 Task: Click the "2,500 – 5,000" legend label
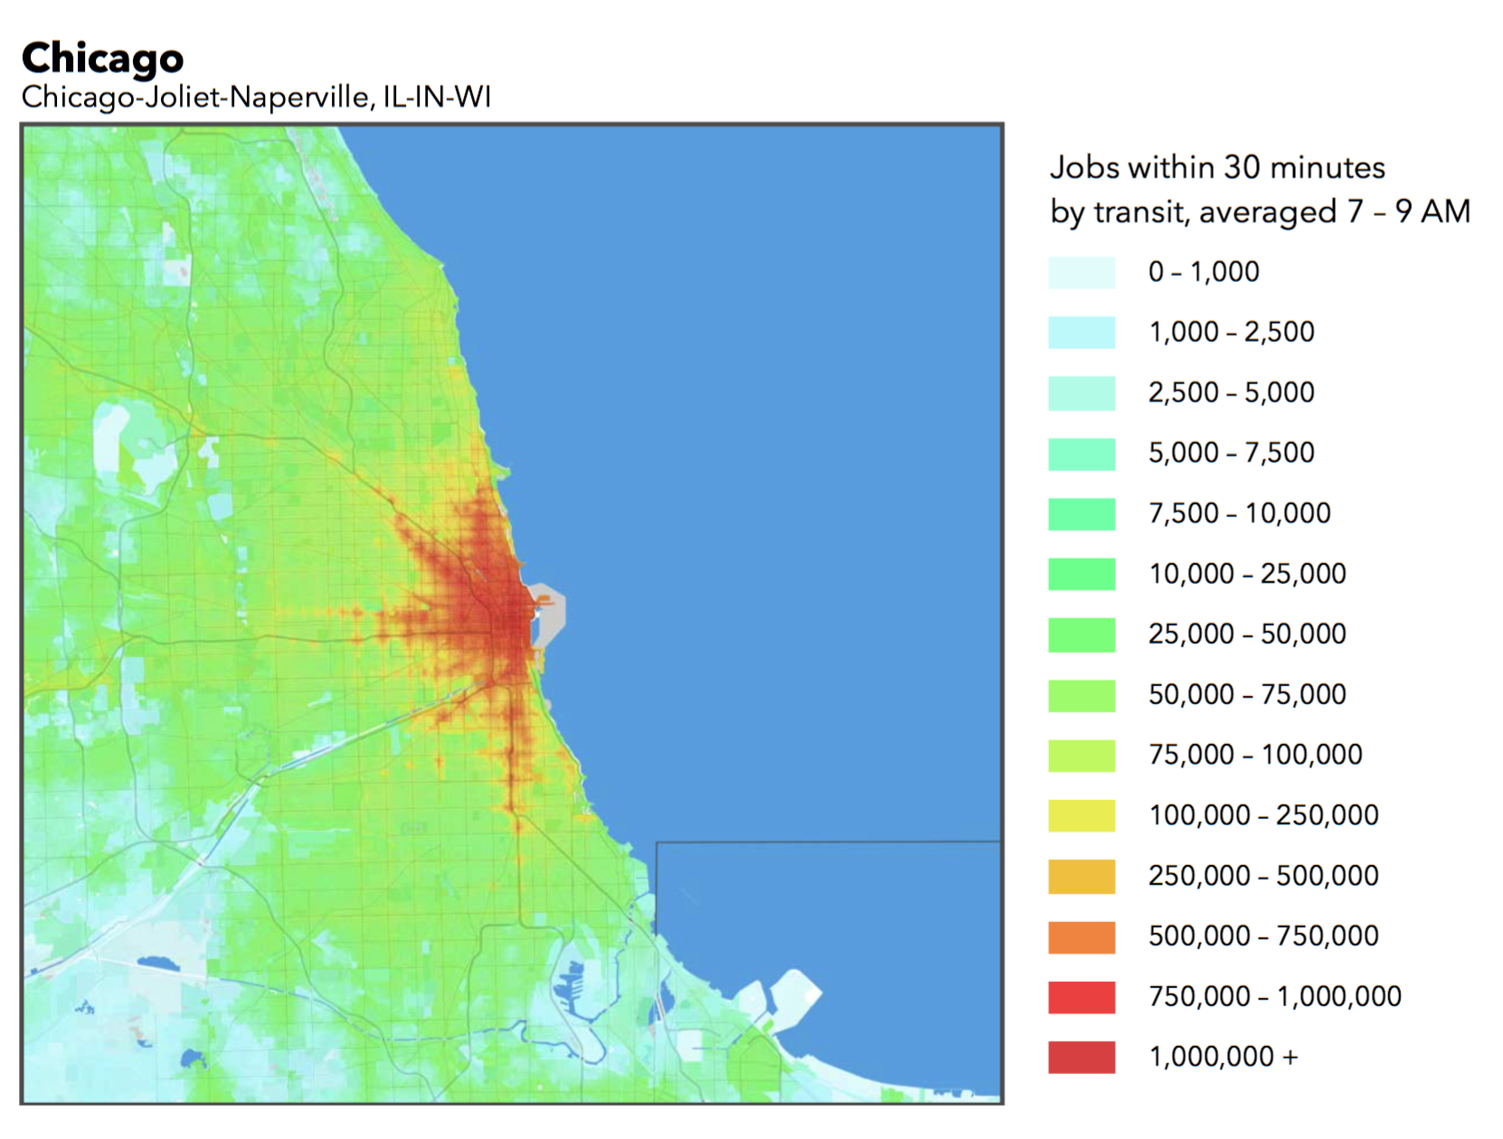(1231, 392)
